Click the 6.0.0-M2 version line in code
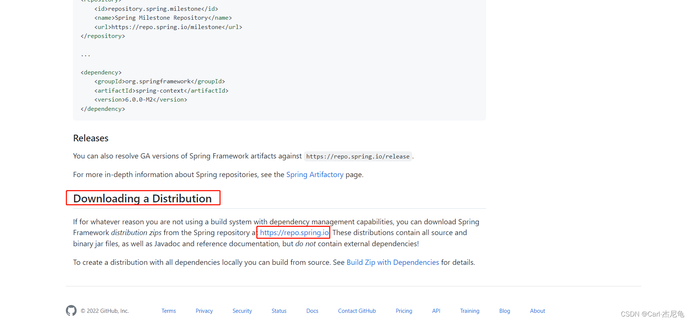 [141, 100]
